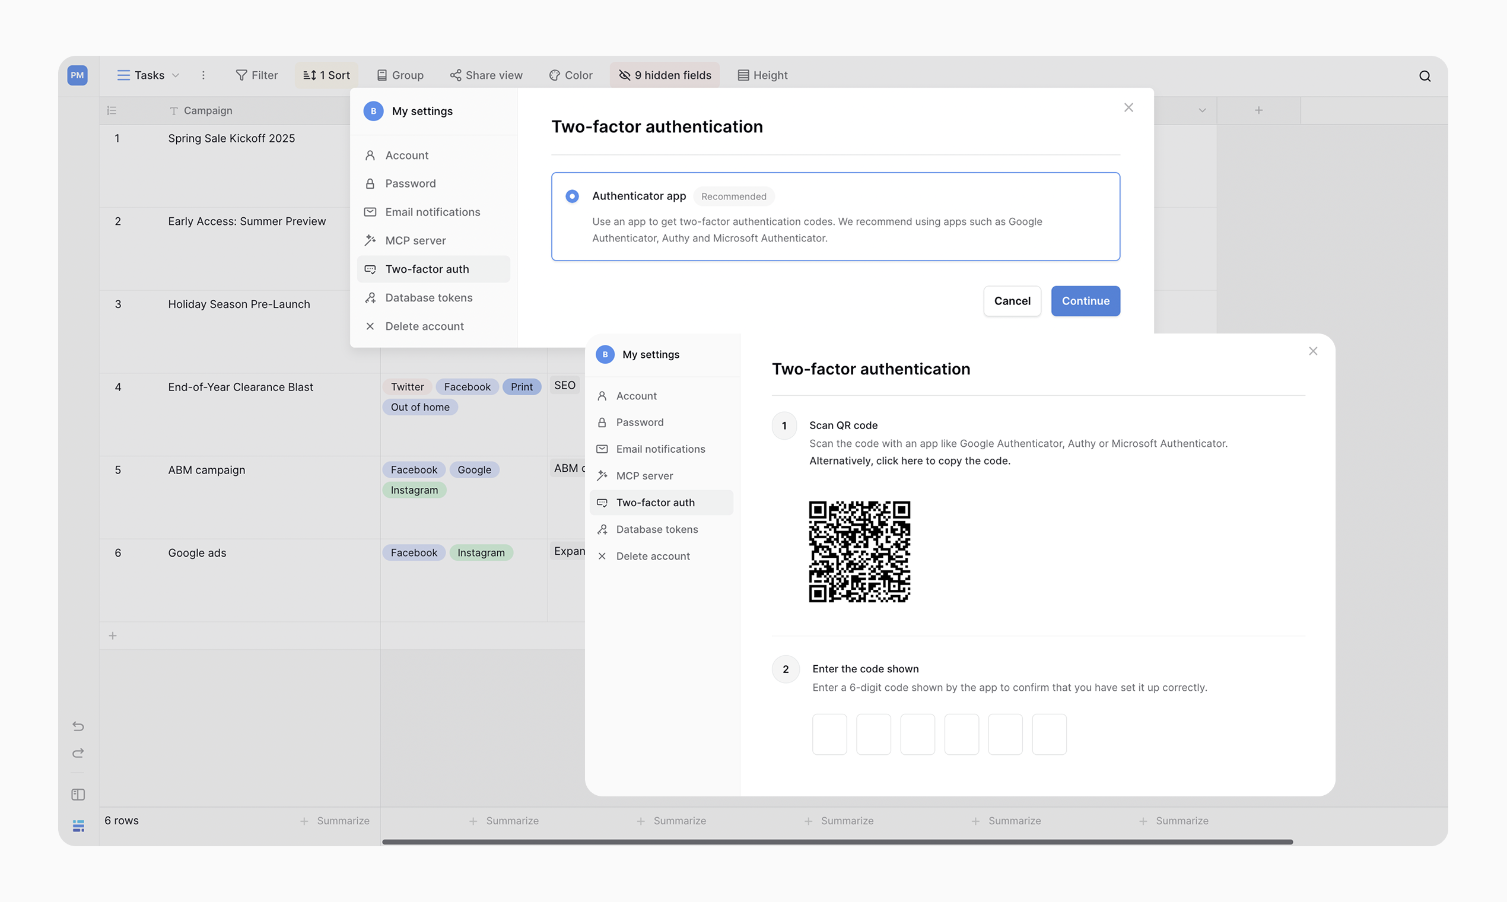Open the Color settings
1507x902 pixels.
click(570, 75)
